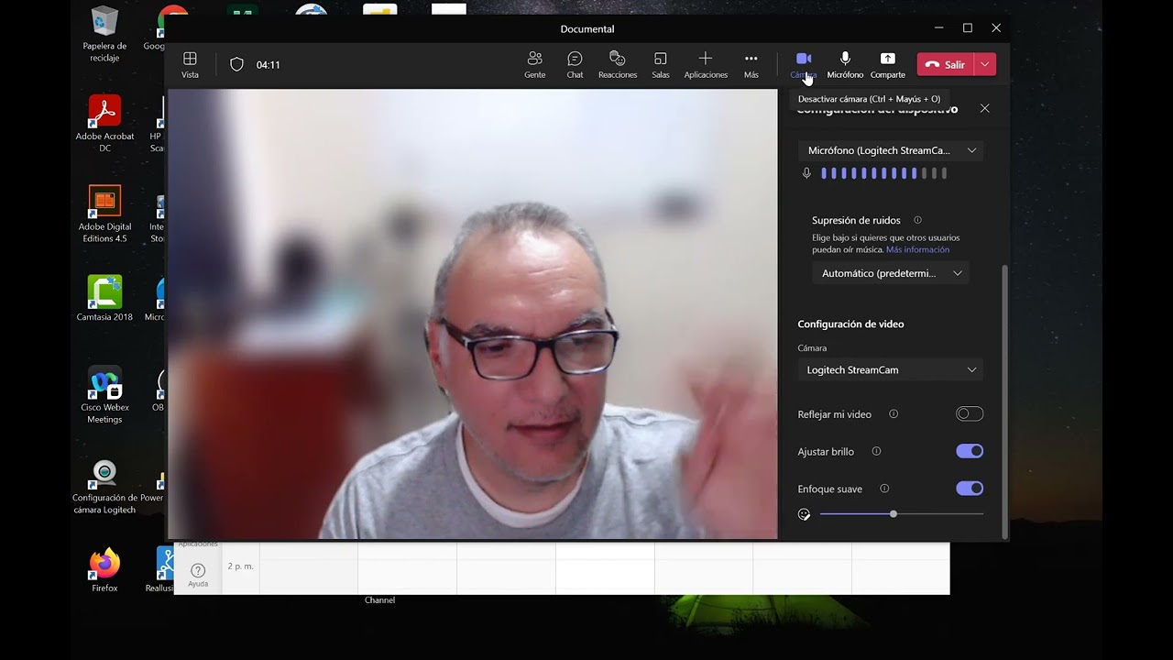Close the device settings panel

(984, 108)
